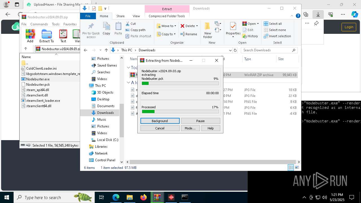Click History in the Open group

[250, 36]
